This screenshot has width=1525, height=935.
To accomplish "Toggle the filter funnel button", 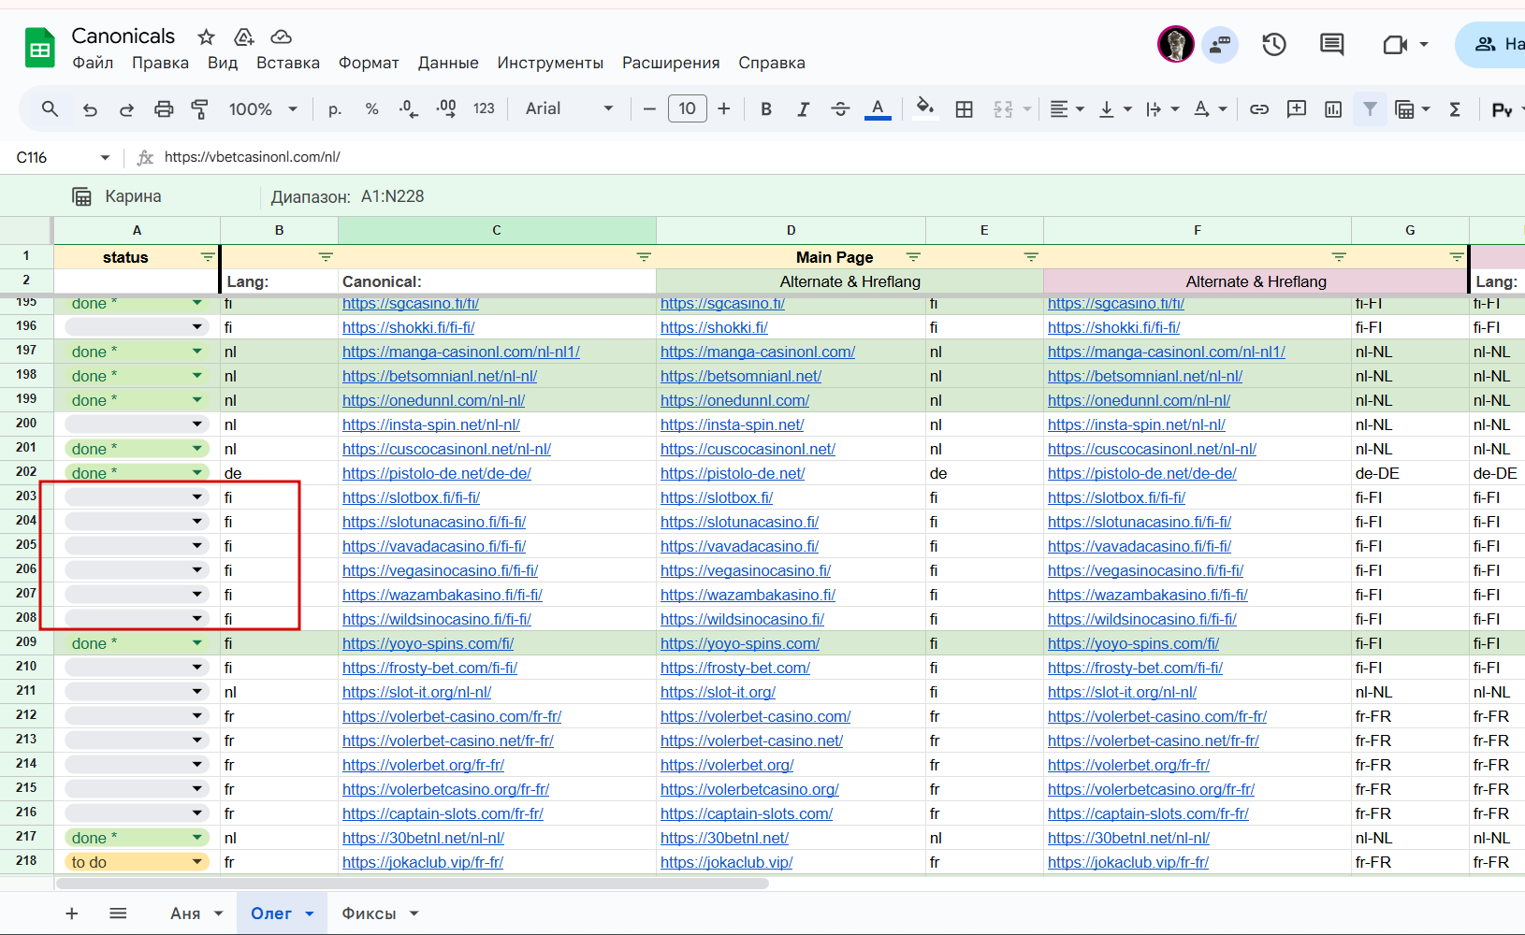I will click(1370, 109).
